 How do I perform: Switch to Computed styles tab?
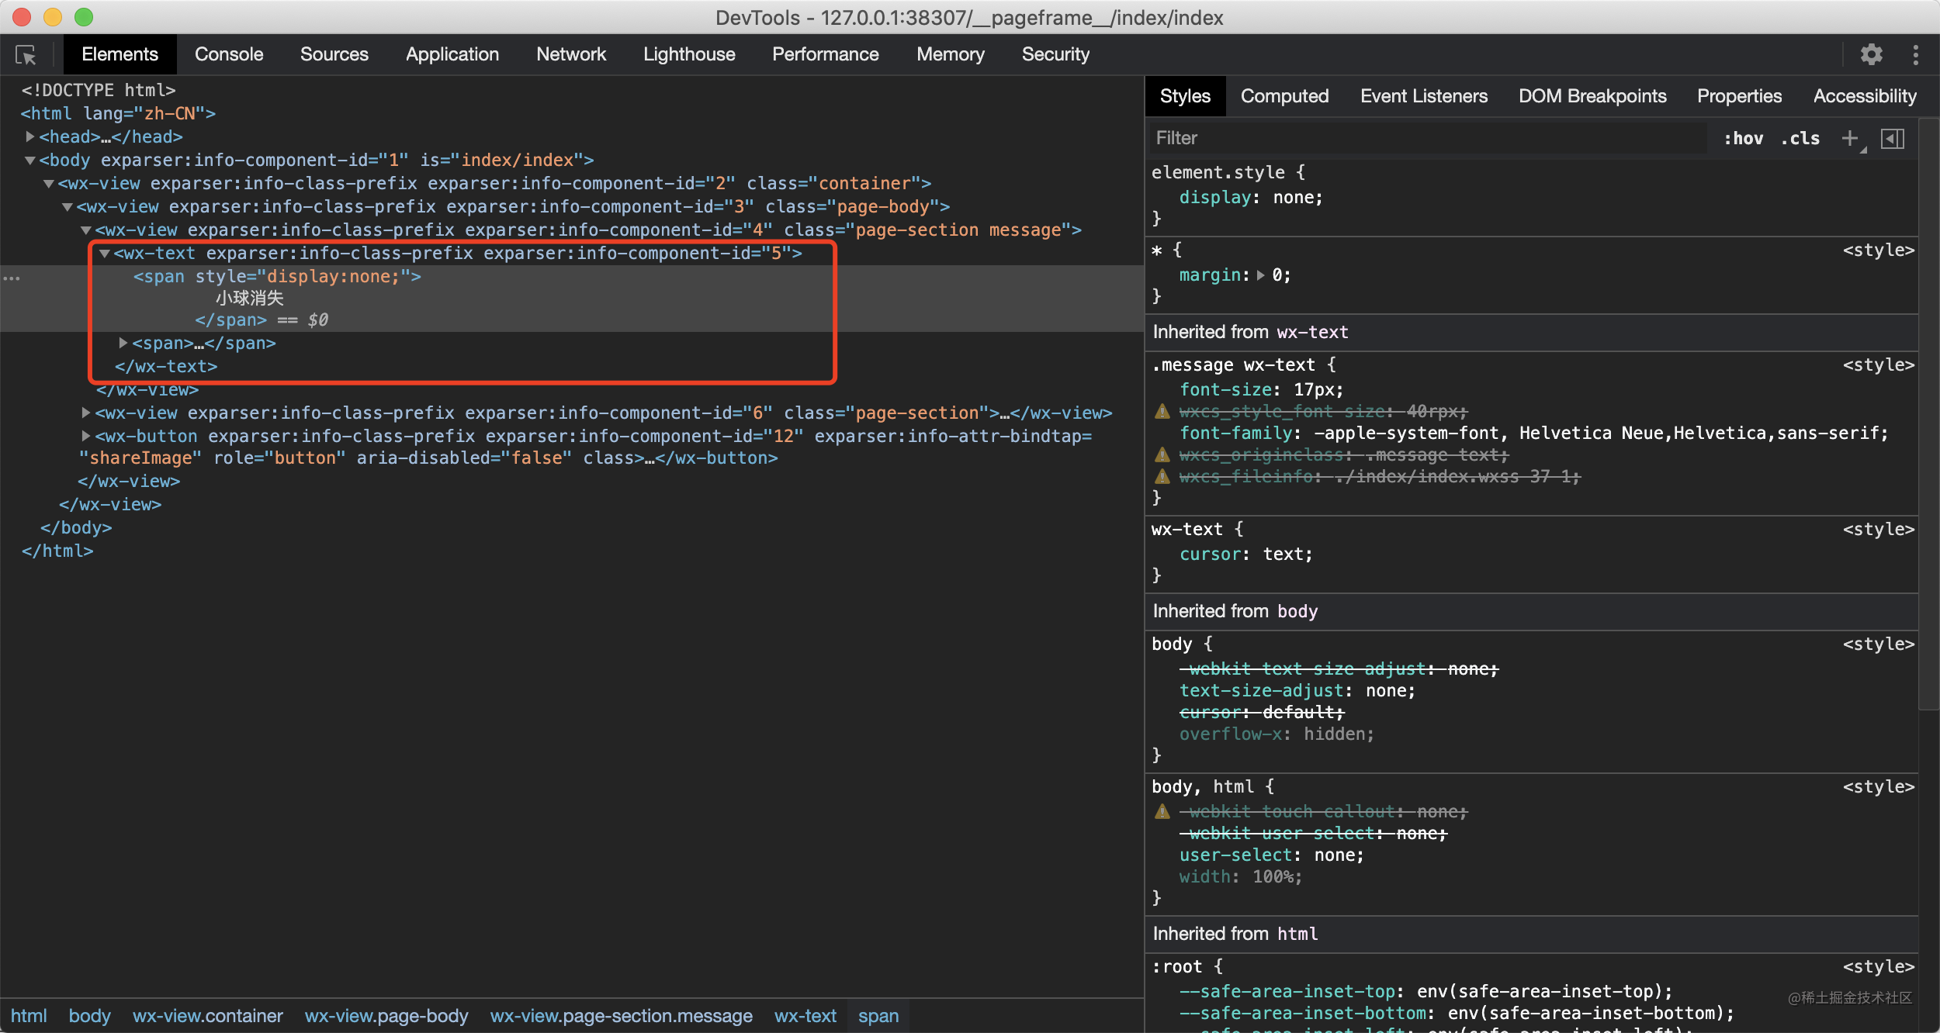point(1284,96)
